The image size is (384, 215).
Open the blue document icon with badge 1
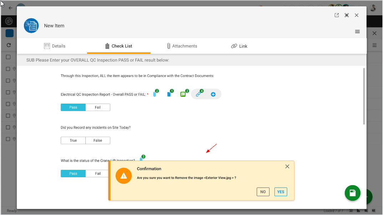pyautogui.click(x=169, y=94)
